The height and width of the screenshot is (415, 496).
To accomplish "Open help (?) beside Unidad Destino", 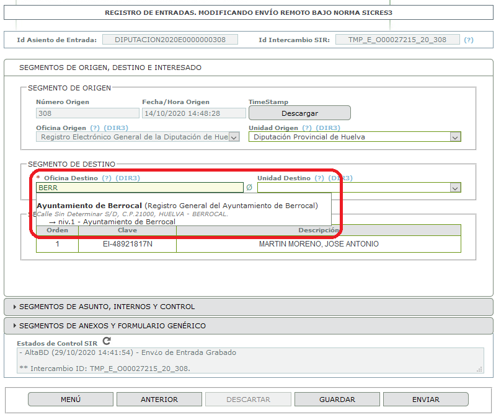I will pyautogui.click(x=319, y=178).
